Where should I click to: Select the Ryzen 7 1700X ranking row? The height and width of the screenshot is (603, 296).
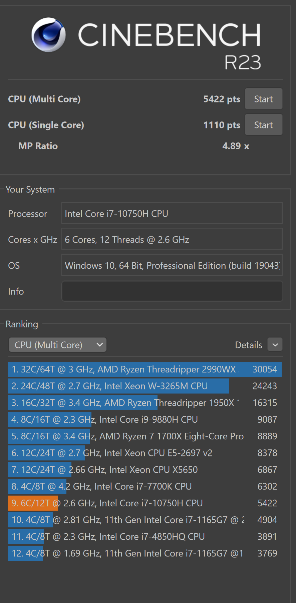(144, 436)
